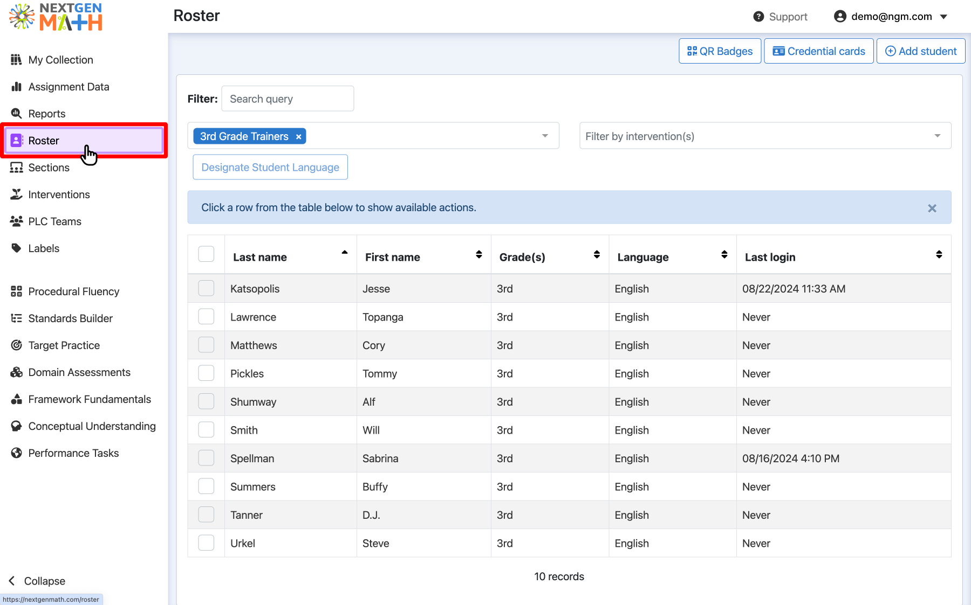971x605 pixels.
Task: Select the Matthews row checkbox
Action: point(206,345)
